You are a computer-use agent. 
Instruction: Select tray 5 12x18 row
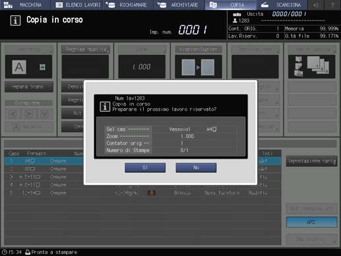click(142, 193)
